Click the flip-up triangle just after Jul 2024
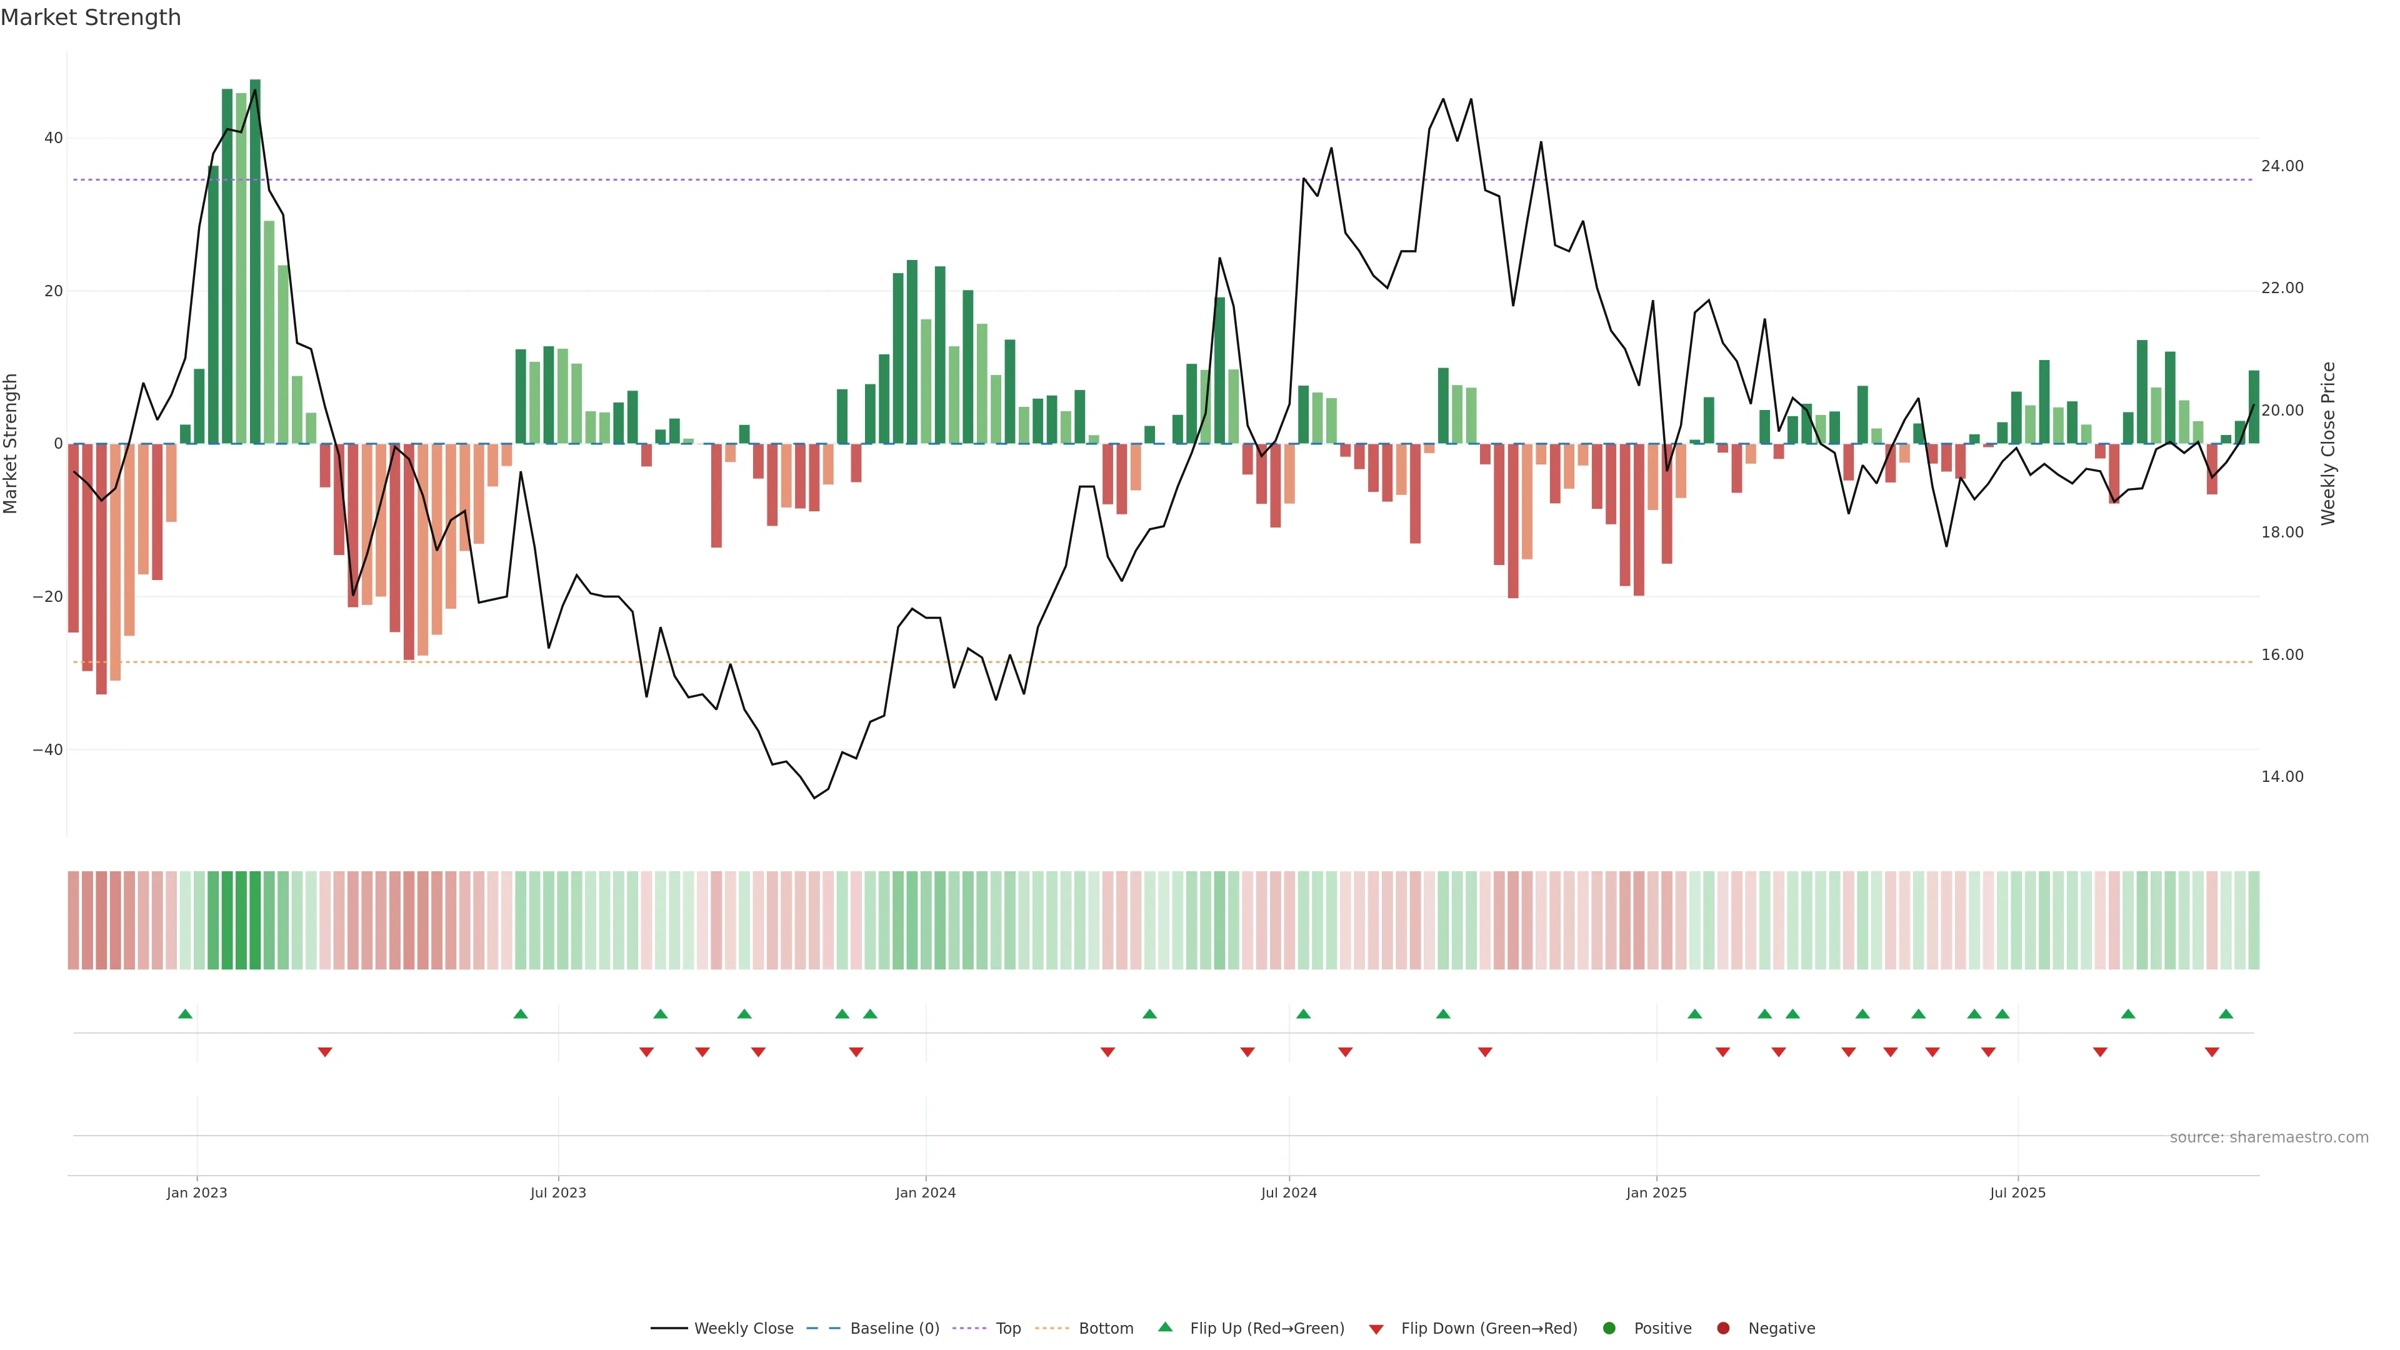Image resolution: width=2400 pixels, height=1350 pixels. click(1303, 1014)
